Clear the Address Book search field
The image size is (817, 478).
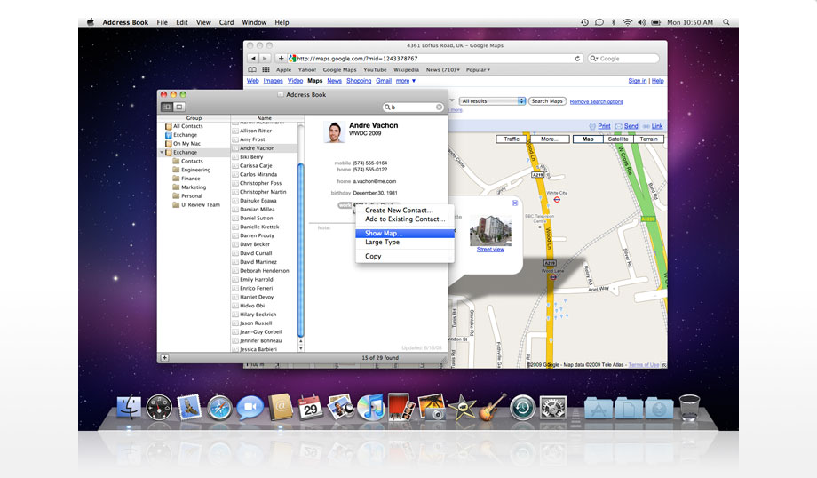click(440, 107)
